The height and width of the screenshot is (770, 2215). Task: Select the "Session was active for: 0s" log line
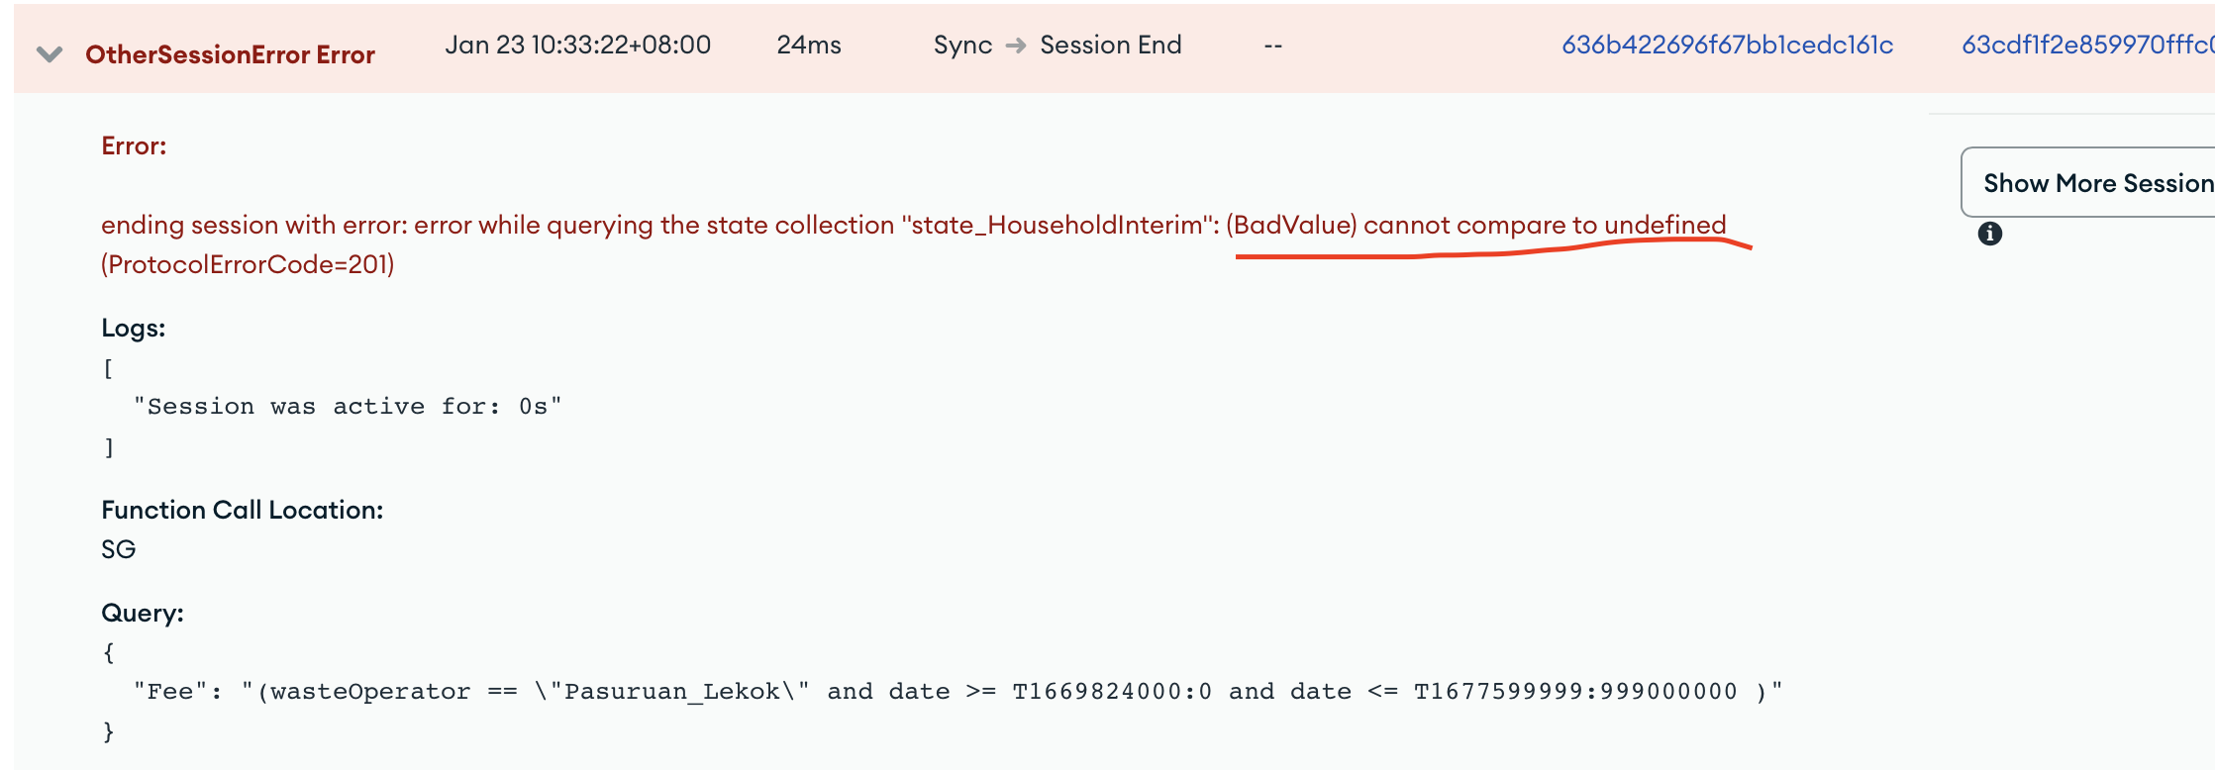(348, 407)
